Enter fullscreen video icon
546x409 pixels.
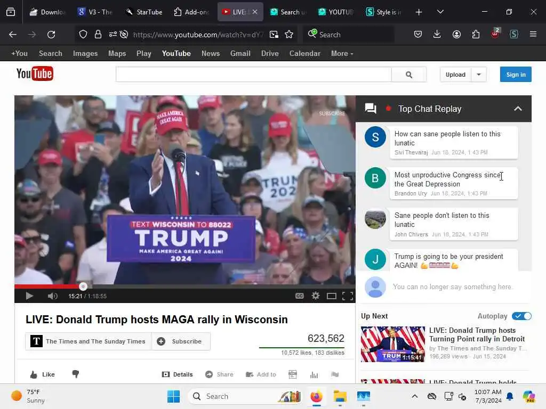(x=348, y=296)
